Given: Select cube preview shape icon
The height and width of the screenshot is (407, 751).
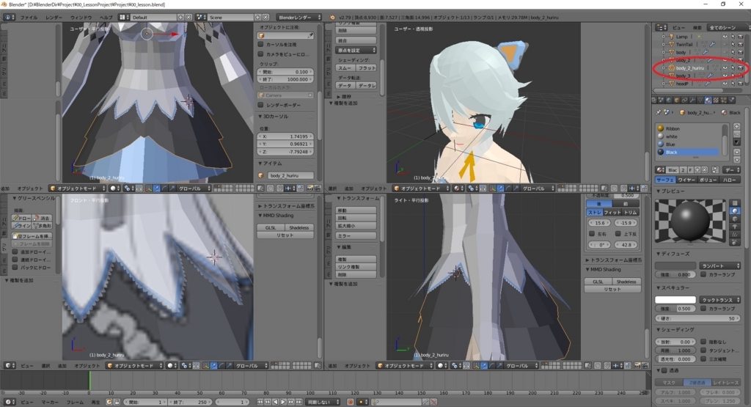Looking at the screenshot, I should [x=735, y=219].
